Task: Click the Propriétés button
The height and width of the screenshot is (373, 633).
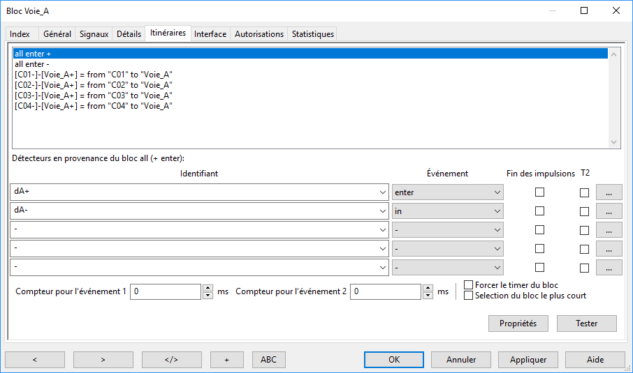Action: click(x=518, y=323)
